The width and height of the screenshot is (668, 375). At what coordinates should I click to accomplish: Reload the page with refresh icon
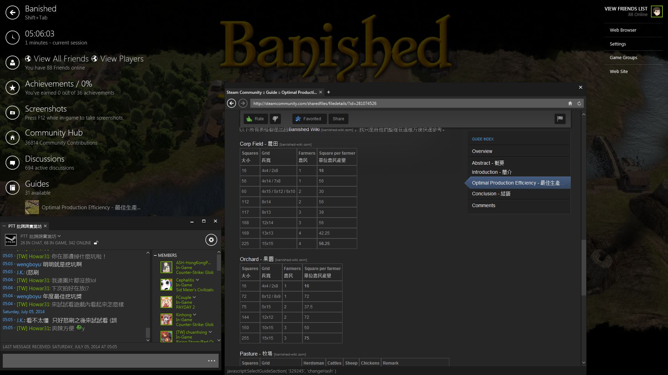[x=579, y=103]
